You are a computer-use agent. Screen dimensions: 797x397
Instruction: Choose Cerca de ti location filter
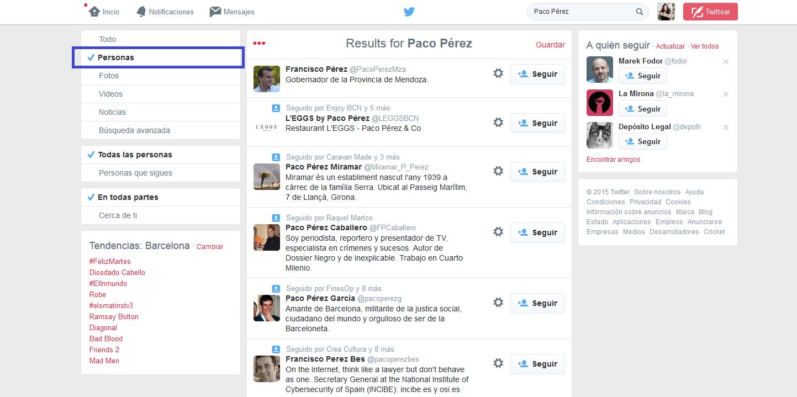(x=118, y=215)
